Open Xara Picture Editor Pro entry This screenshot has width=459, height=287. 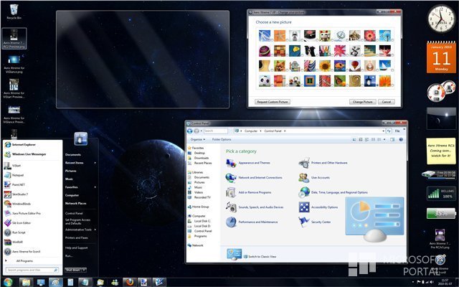pos(22,214)
